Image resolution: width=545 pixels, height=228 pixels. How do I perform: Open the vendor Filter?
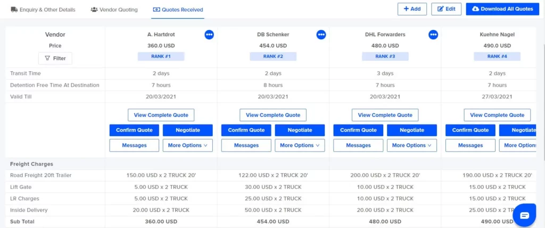pos(55,58)
